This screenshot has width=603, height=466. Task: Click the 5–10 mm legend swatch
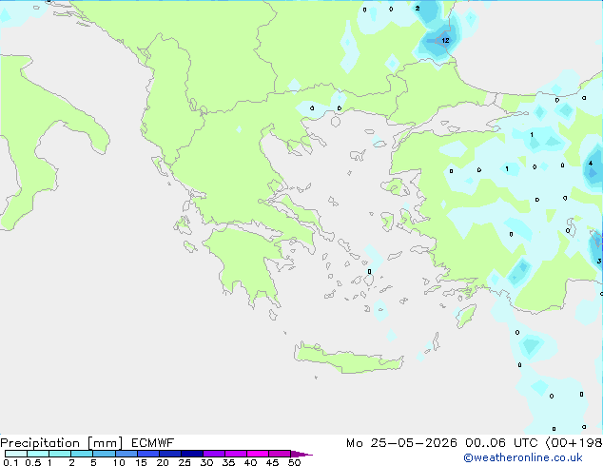click(104, 454)
